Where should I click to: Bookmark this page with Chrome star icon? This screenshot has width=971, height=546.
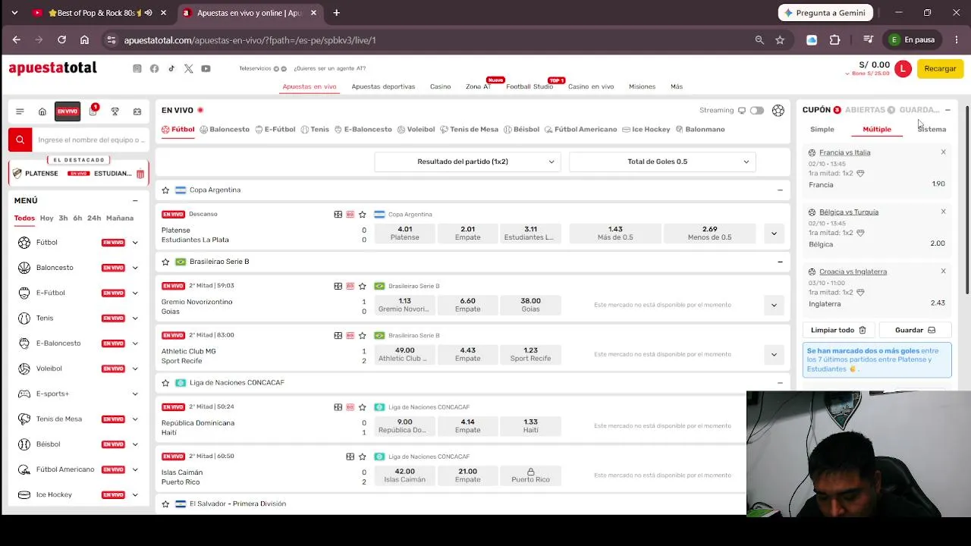pos(780,40)
